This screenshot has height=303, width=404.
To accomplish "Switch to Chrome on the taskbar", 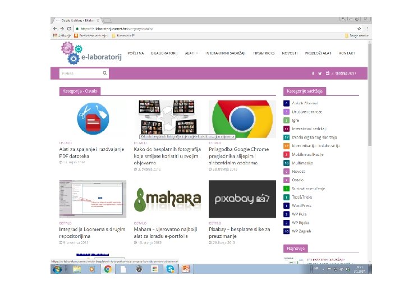I will tap(108, 269).
